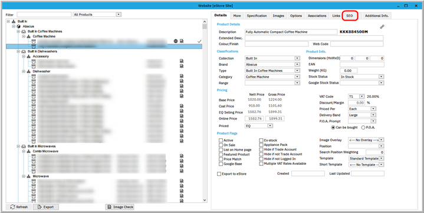The height and width of the screenshot is (213, 424).
Task: Click the Description input field
Action: tap(291, 32)
